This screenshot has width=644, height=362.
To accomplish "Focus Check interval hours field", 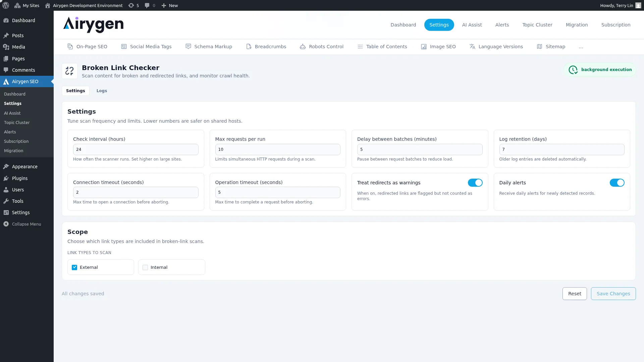I will click(136, 149).
